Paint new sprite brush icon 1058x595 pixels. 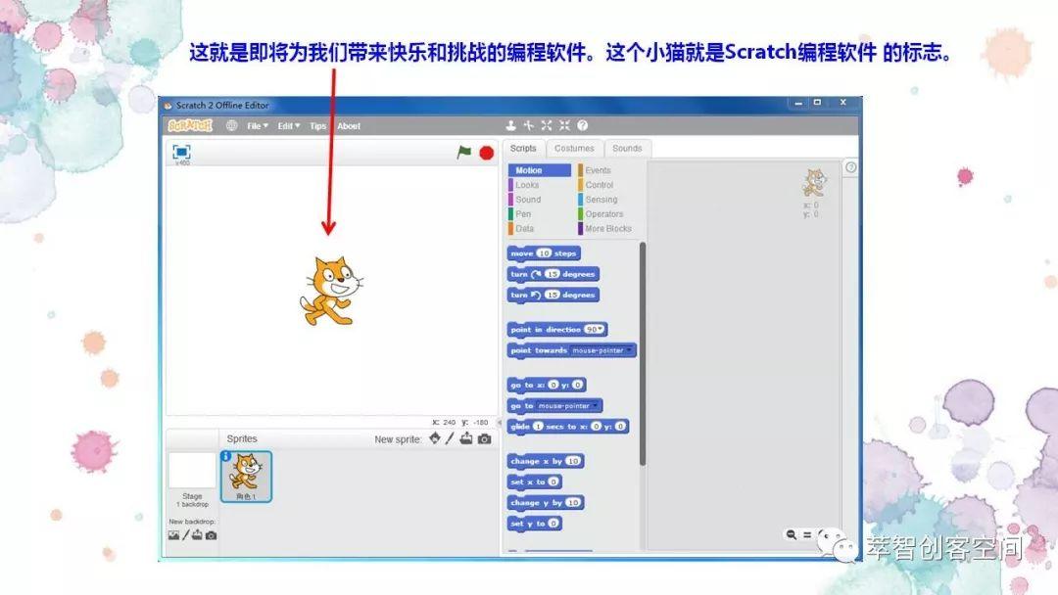click(450, 438)
